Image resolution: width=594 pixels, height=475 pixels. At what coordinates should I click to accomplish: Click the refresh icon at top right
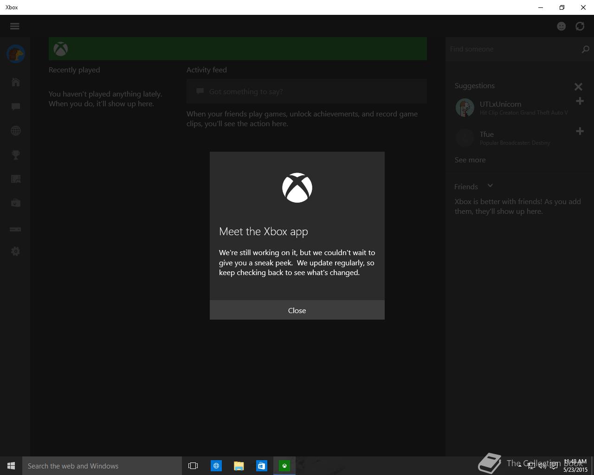tap(580, 26)
